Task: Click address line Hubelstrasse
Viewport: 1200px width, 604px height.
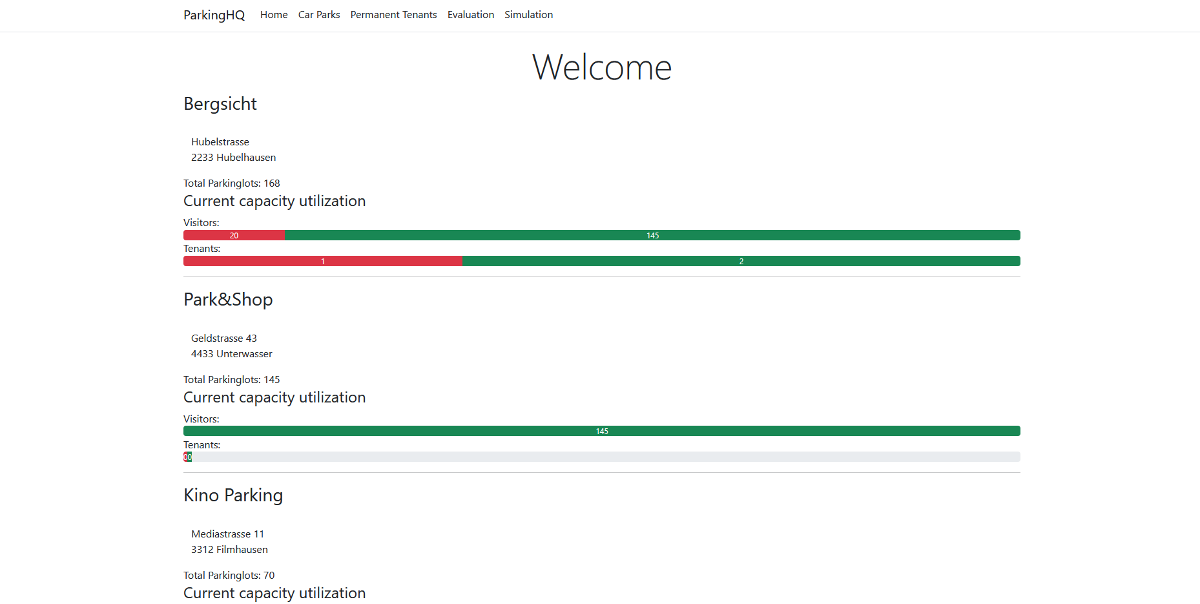Action: pos(220,142)
